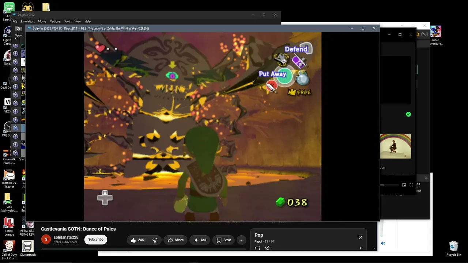Open the Pop playlist title
The image size is (468, 263).
[x=259, y=235]
